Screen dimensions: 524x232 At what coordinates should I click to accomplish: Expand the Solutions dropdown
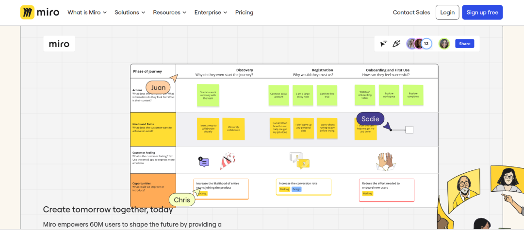tap(130, 12)
